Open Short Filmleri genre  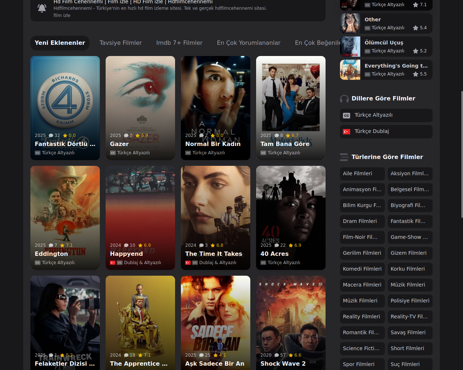[410, 349]
